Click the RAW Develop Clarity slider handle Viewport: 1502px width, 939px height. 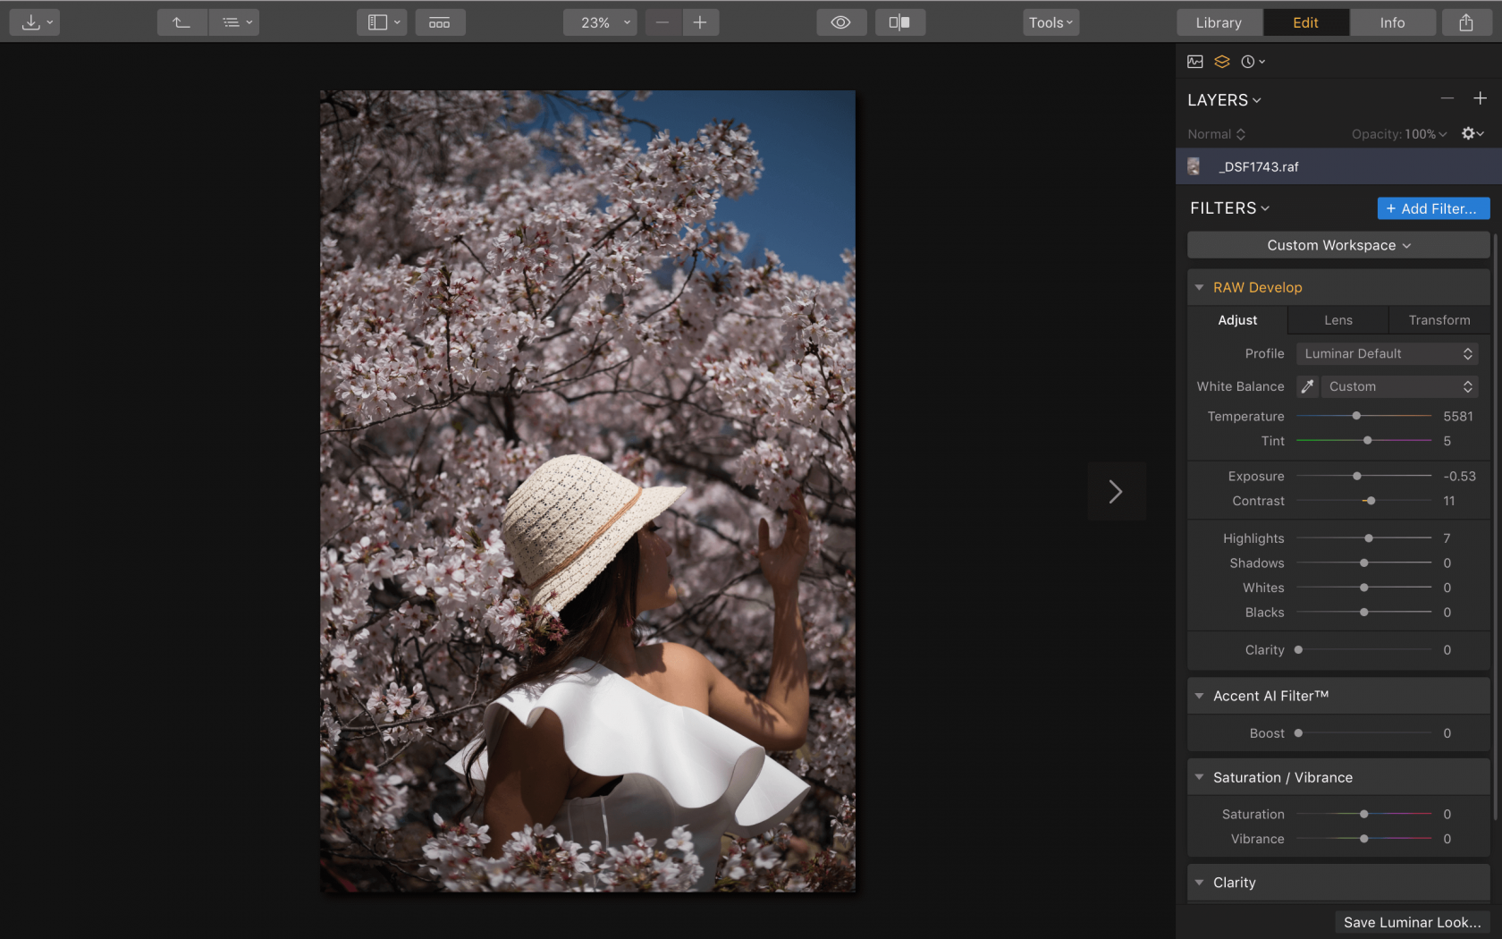[1298, 650]
